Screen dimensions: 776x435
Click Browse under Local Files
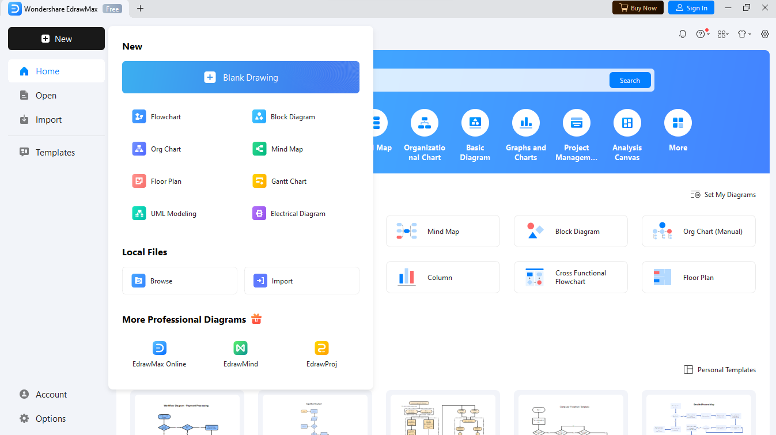[x=180, y=281]
